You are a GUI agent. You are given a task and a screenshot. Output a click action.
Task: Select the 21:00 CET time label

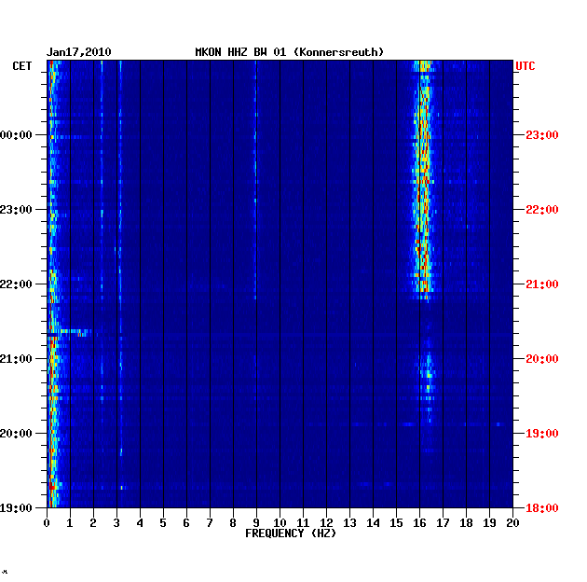16,359
